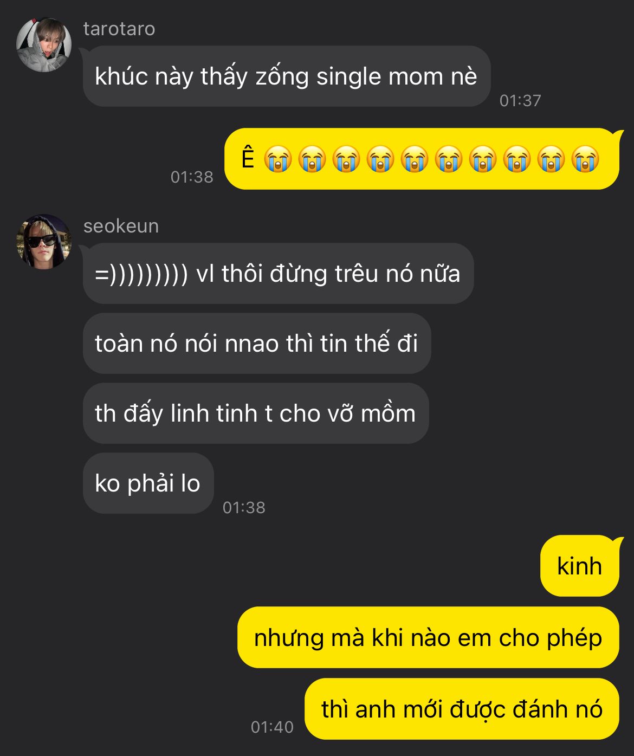
Task: Tap the 'Ê' text in yellow bubble
Action: coord(248,158)
